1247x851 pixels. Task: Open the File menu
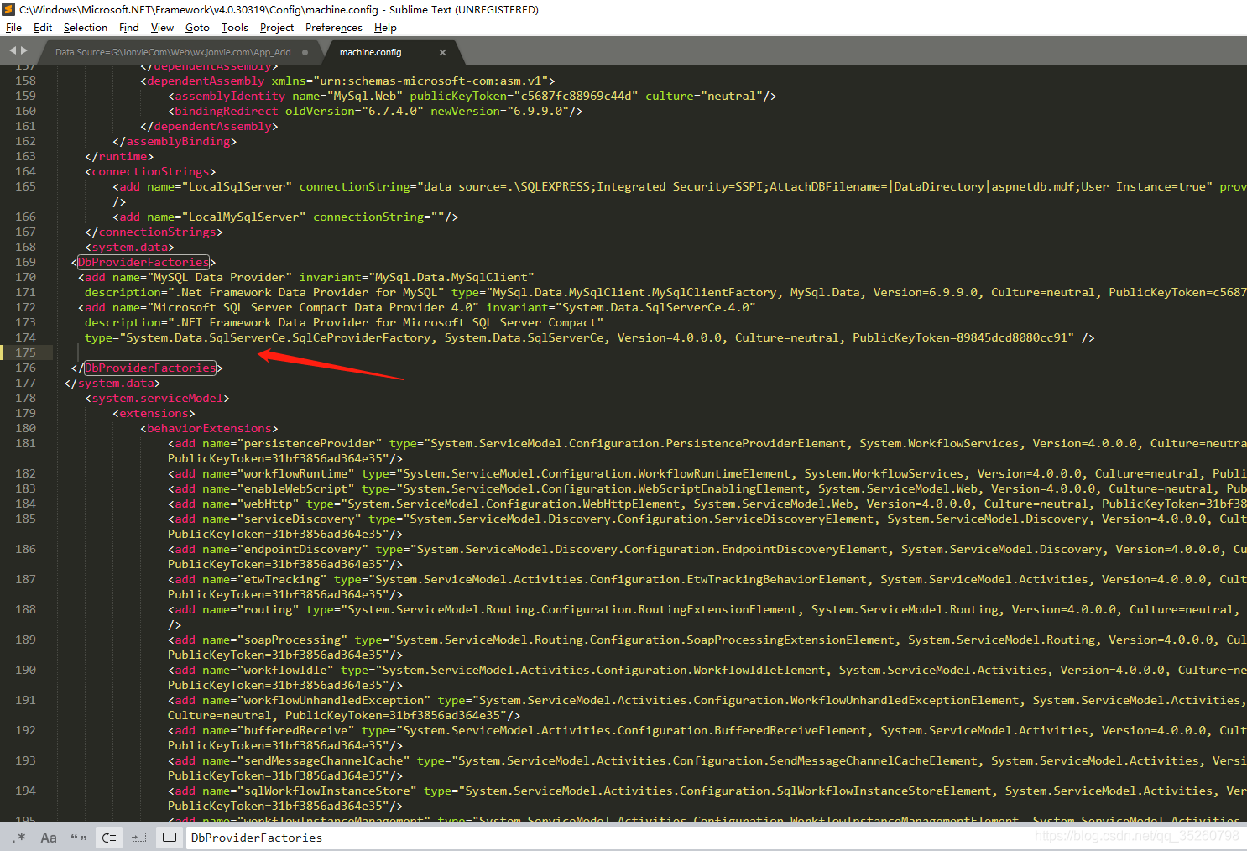pos(13,28)
